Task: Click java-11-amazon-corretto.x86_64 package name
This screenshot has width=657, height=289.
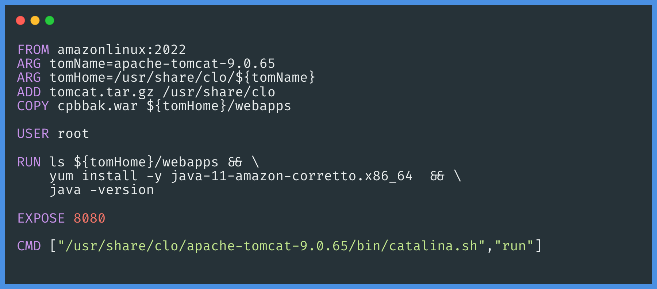Action: tap(292, 176)
